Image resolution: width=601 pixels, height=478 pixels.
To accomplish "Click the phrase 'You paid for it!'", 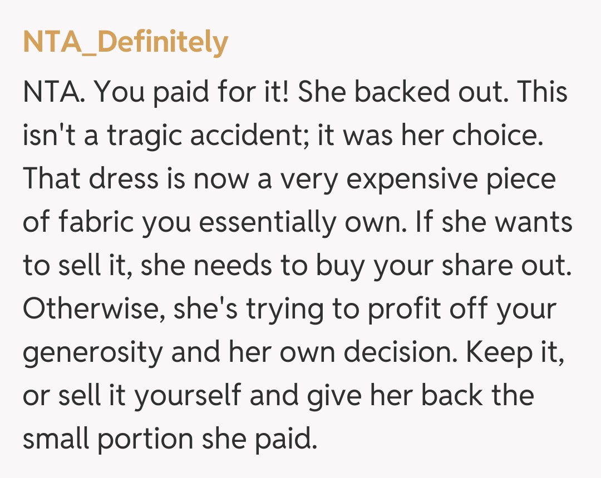I will [x=192, y=92].
